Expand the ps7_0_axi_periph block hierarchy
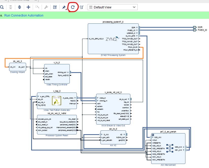This screenshot has height=168, width=209. pos(153,135)
